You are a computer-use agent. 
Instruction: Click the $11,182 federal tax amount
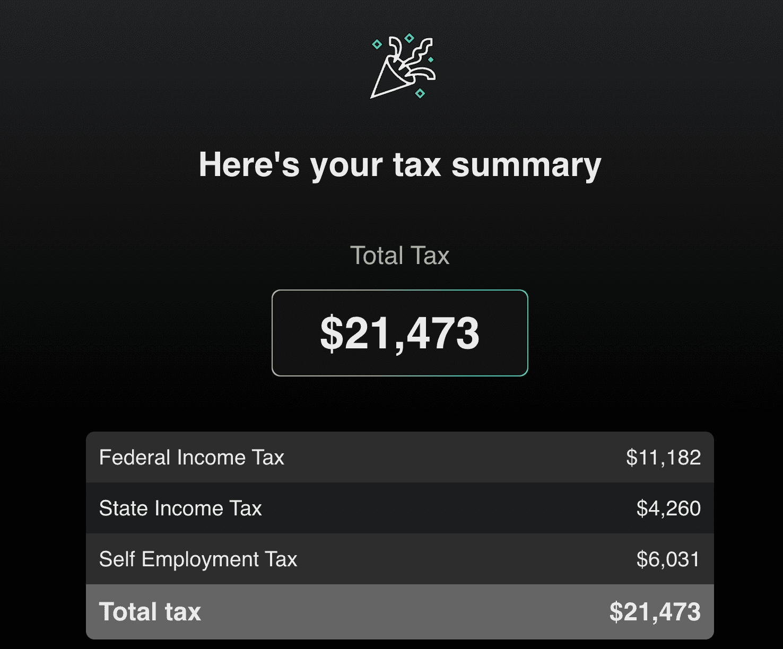[664, 457]
